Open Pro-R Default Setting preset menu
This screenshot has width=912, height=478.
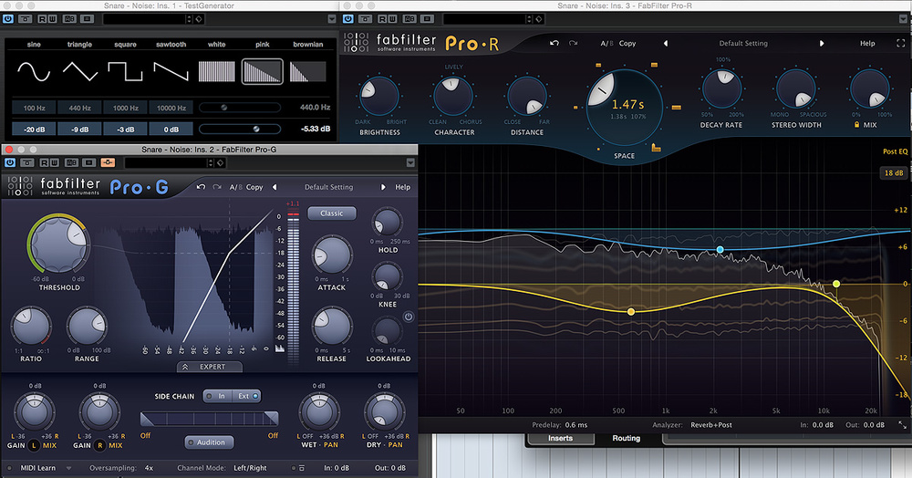[x=743, y=43]
